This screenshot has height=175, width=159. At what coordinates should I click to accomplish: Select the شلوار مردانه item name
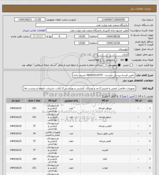coord(105,117)
